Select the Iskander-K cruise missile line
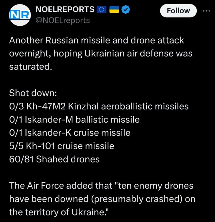This screenshot has height=222, width=215. pos(70,133)
